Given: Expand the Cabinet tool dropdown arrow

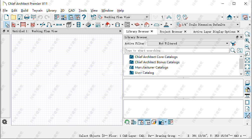Looking at the screenshot, I should coord(73,25).
